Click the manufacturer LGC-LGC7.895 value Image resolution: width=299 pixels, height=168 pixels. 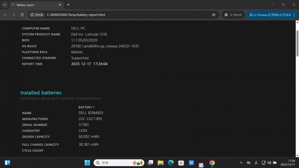pyautogui.click(x=90, y=119)
